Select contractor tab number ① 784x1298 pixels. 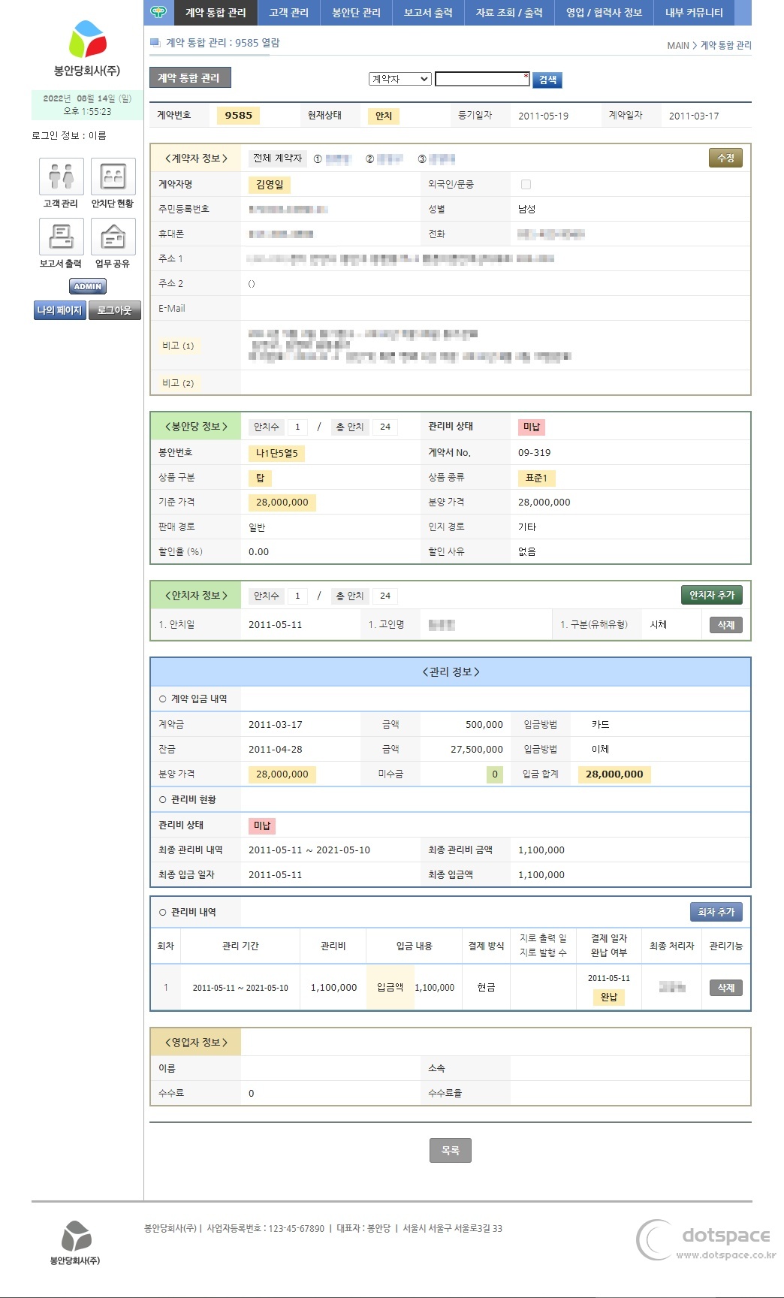click(332, 159)
